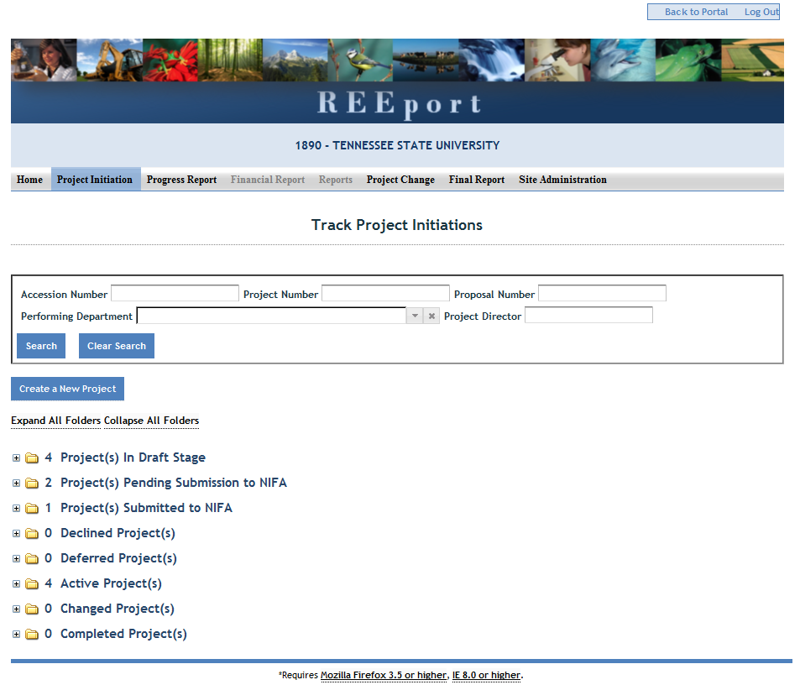This screenshot has width=800, height=685.
Task: Focus the Project Number field
Action: [x=385, y=293]
